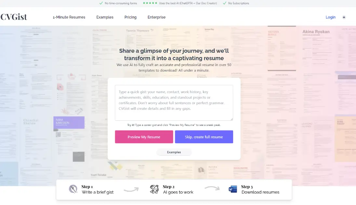The width and height of the screenshot is (356, 205).
Task: Click the 'Share a glimpse of your journey' heading
Action: (x=174, y=54)
